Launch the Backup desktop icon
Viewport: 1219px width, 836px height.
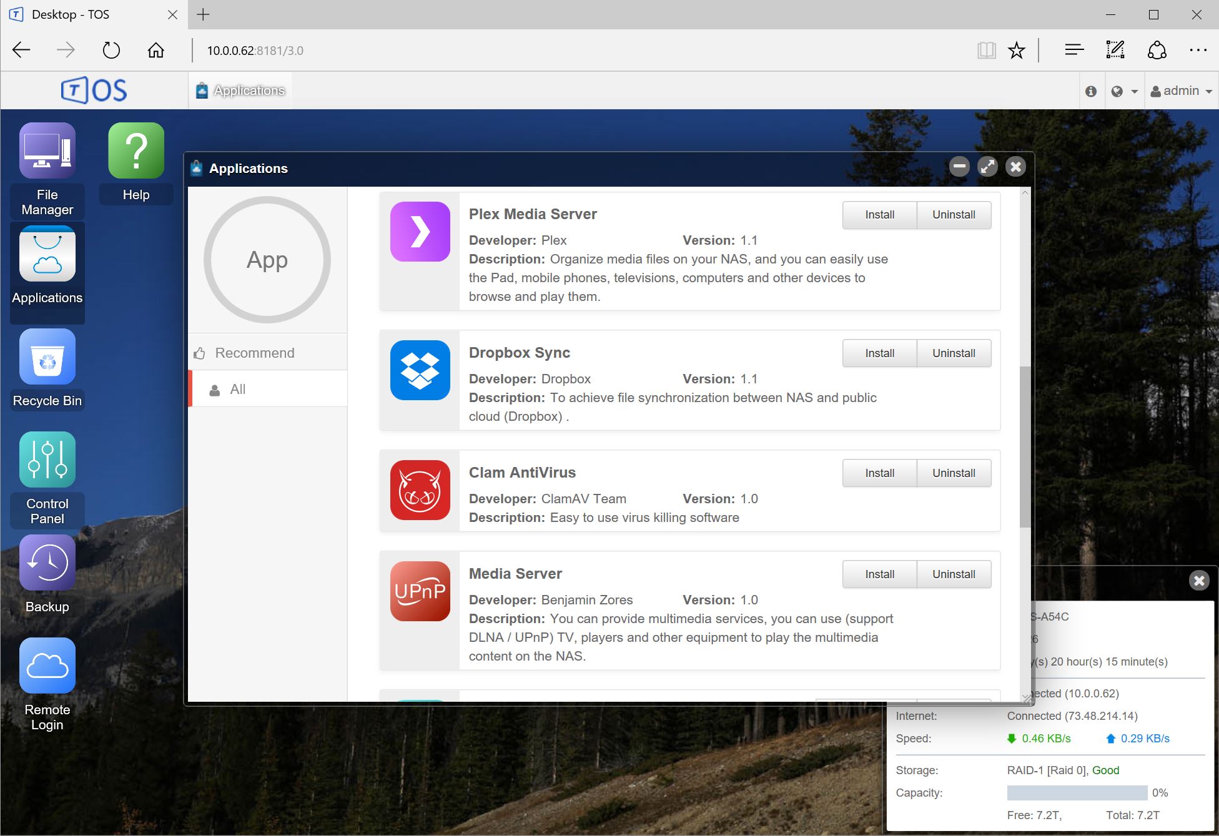point(47,563)
